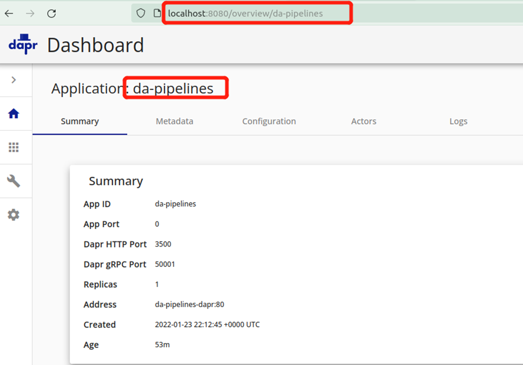
Task: Click the browser back arrow
Action: 9,13
